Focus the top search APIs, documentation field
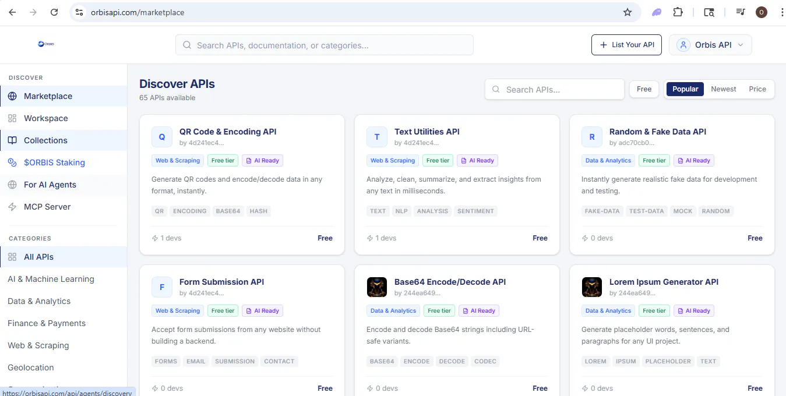Screen dimensions: 786x396 [325, 45]
